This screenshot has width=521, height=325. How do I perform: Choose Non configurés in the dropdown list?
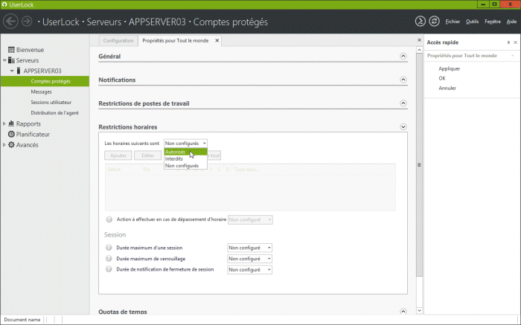[185, 166]
